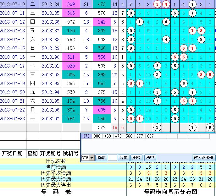Click the 历史平均遗漏 row label
This screenshot has height=196, width=216.
coord(56,173)
